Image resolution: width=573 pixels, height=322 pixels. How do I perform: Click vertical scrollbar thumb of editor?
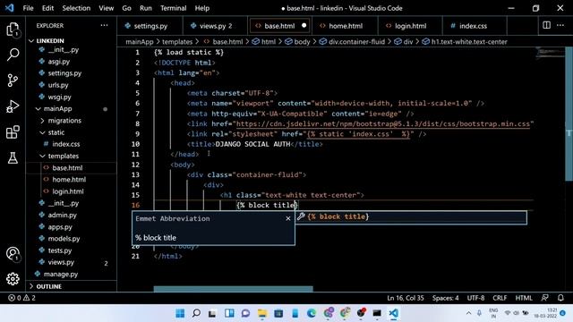coord(569,114)
